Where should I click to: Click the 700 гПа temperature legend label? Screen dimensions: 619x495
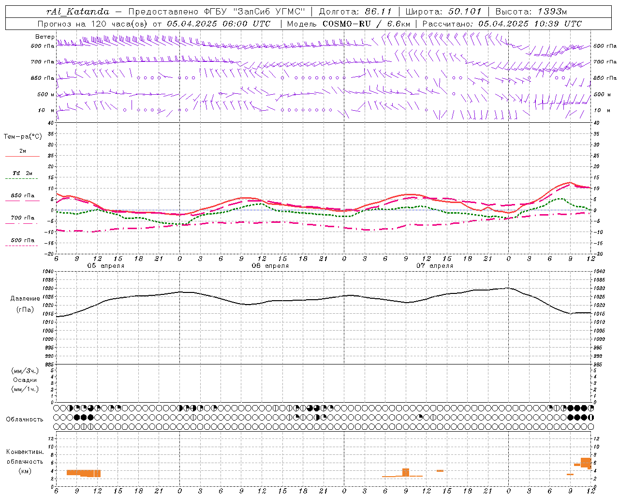tap(23, 218)
